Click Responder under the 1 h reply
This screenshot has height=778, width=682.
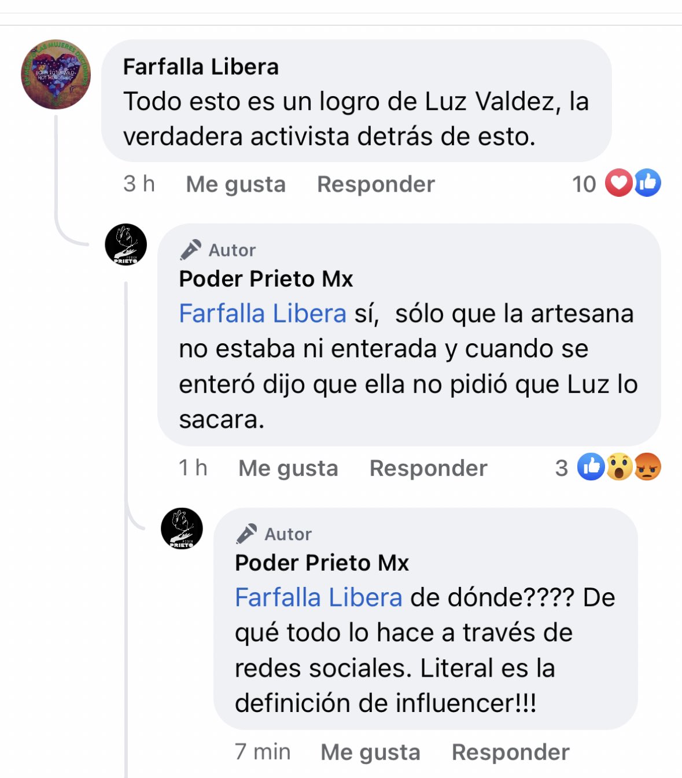(x=429, y=468)
